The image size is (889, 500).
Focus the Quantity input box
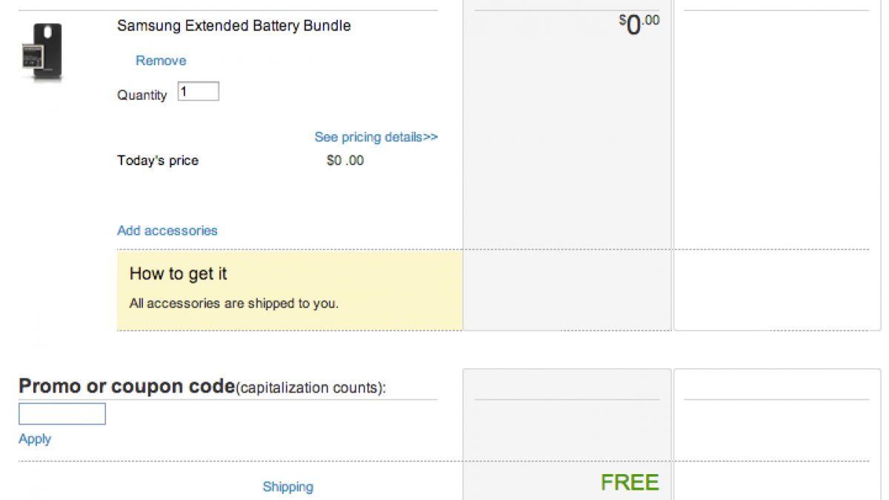tap(199, 92)
